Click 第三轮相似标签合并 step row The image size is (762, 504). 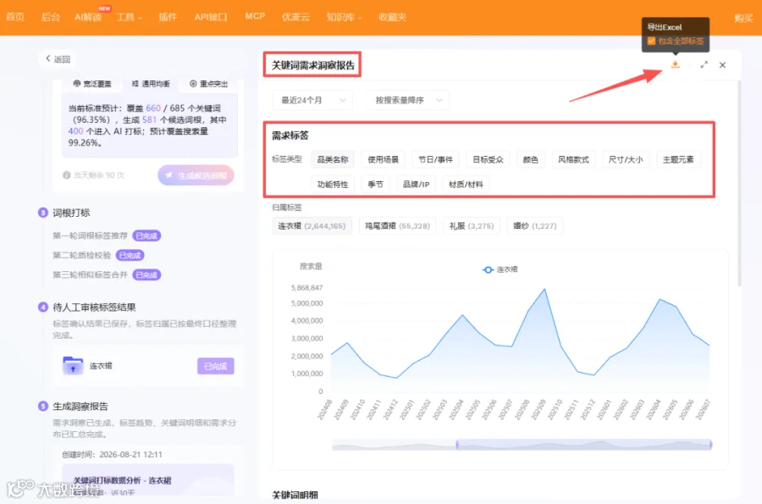pyautogui.click(x=107, y=274)
